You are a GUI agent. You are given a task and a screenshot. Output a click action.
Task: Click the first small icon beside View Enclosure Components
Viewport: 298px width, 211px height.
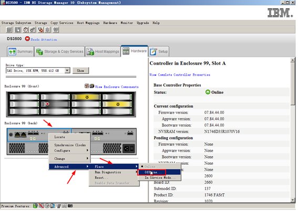87,86
